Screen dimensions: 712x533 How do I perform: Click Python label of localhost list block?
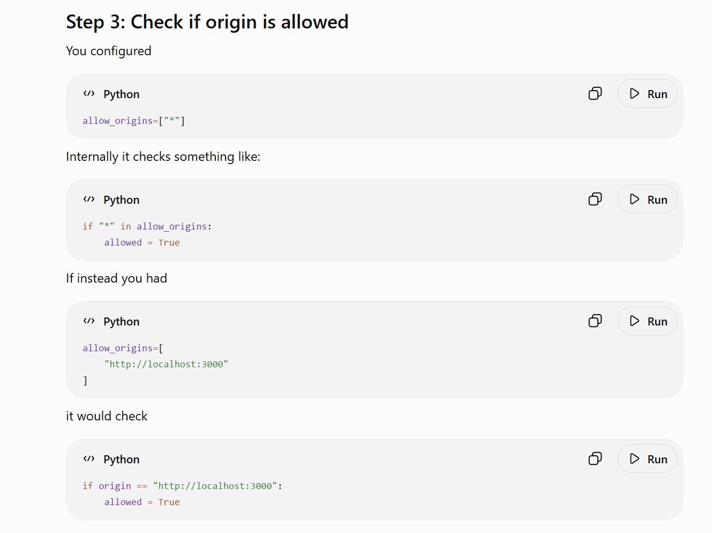[122, 322]
